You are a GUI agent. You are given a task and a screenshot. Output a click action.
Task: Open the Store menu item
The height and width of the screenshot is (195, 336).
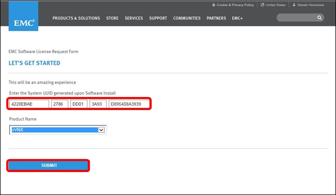112,18
